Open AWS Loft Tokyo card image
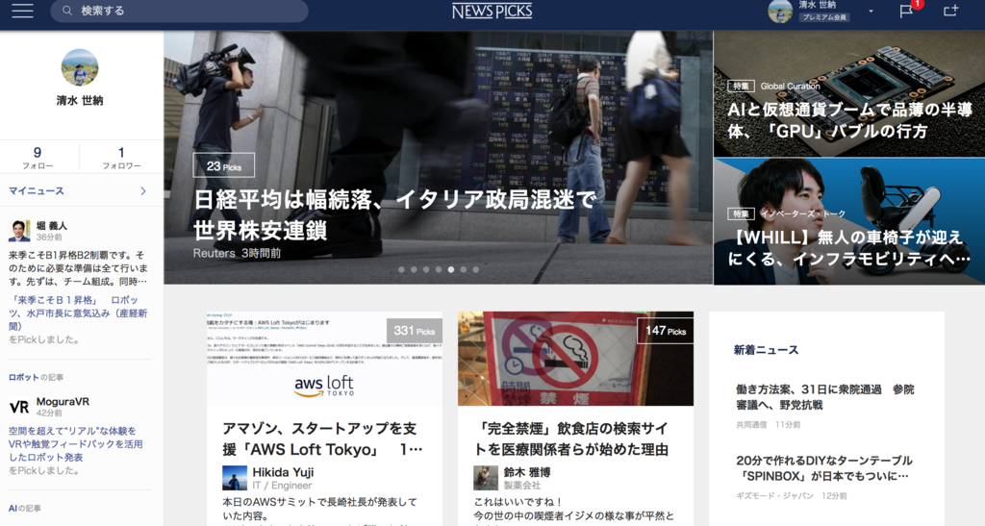The width and height of the screenshot is (985, 526). pos(324,359)
